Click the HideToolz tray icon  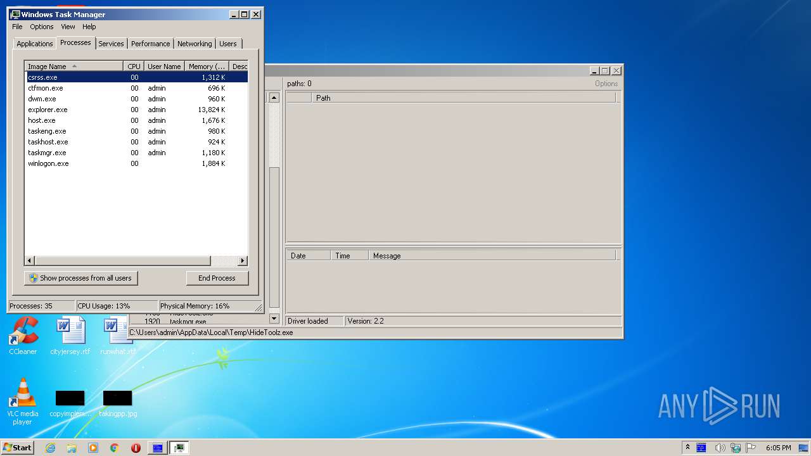tap(701, 448)
